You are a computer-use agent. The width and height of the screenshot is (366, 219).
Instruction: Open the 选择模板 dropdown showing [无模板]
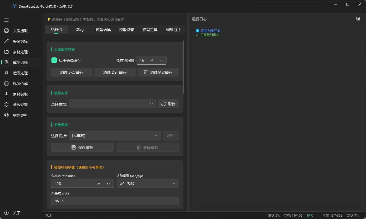click(115, 136)
